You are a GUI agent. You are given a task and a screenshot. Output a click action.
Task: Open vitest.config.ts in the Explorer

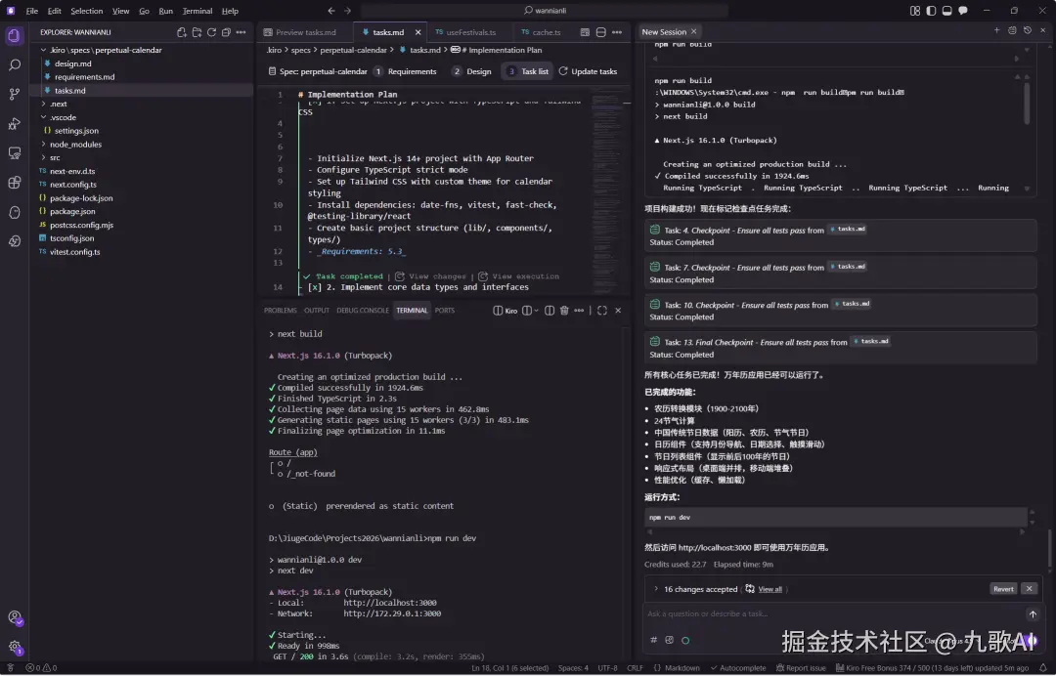pyautogui.click(x=74, y=252)
